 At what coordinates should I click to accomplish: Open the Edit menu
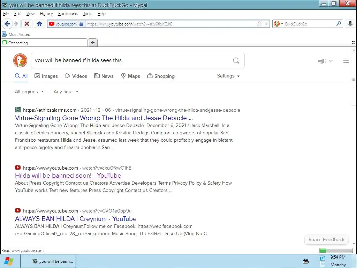coord(17,14)
